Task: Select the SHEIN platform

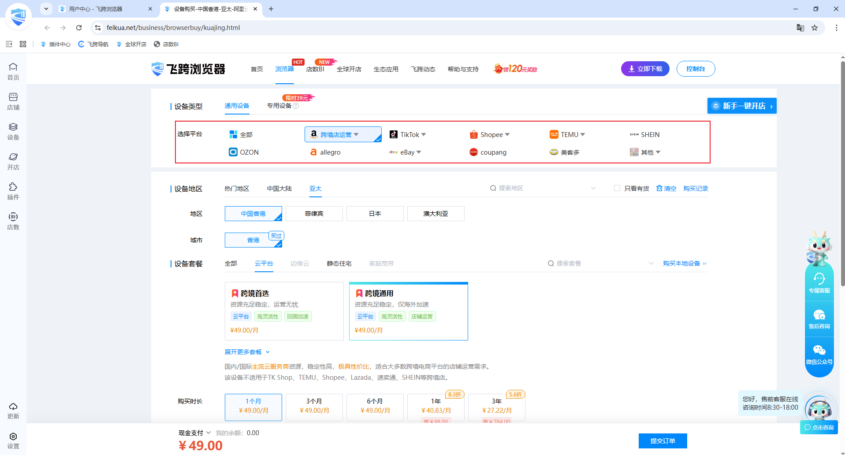Action: (x=645, y=134)
